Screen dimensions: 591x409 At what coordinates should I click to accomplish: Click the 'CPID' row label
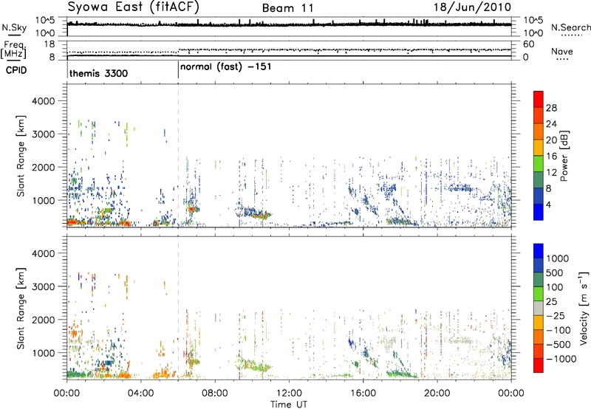click(16, 70)
